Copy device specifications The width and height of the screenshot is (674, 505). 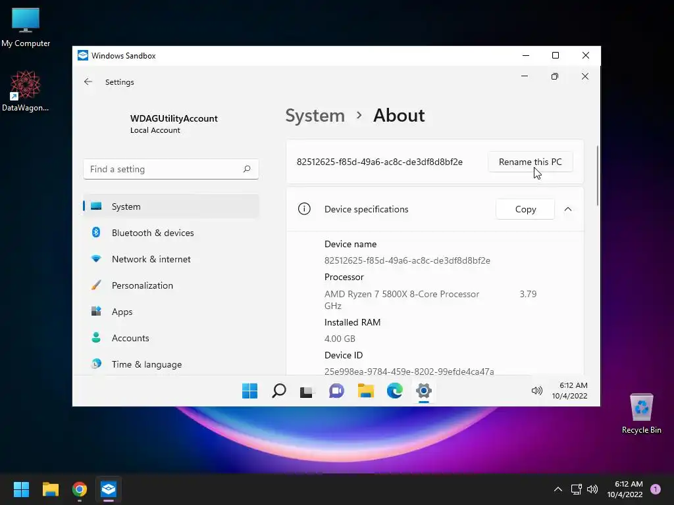coord(525,209)
